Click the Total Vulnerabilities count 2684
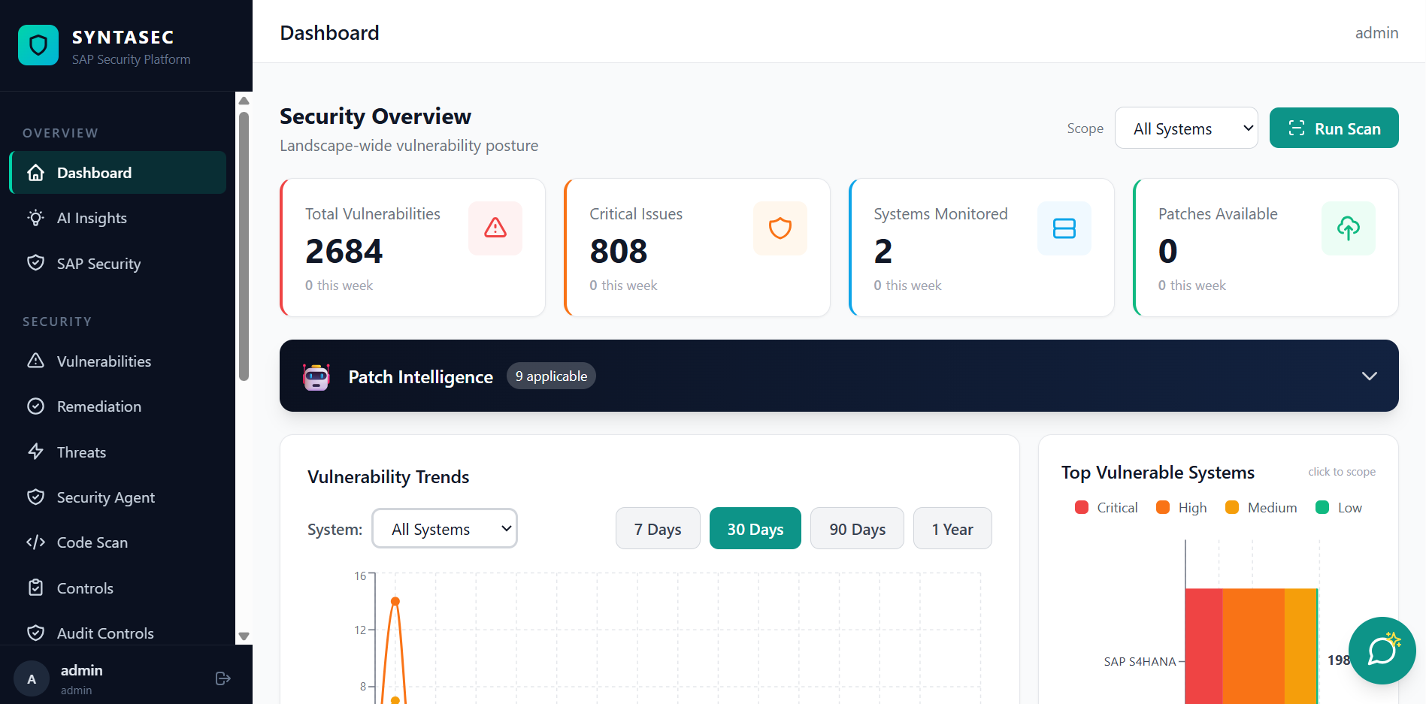The image size is (1426, 704). [344, 251]
